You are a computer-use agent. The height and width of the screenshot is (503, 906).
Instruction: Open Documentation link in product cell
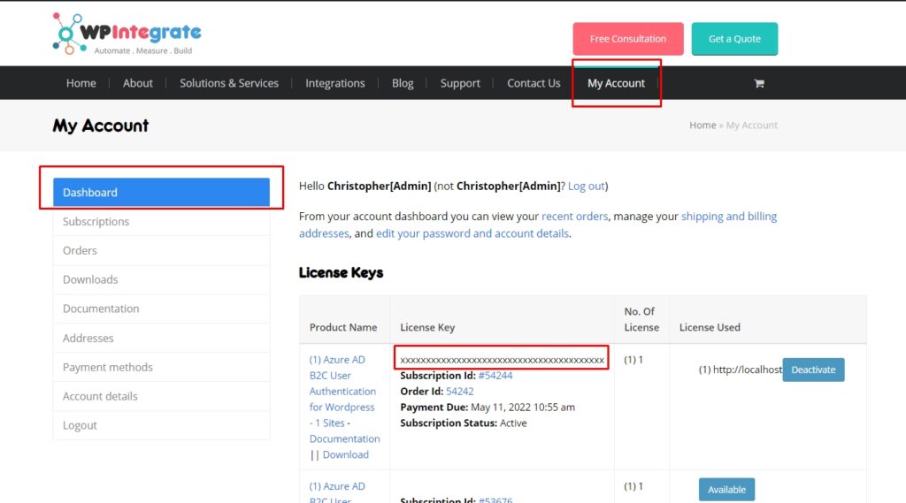pos(344,438)
